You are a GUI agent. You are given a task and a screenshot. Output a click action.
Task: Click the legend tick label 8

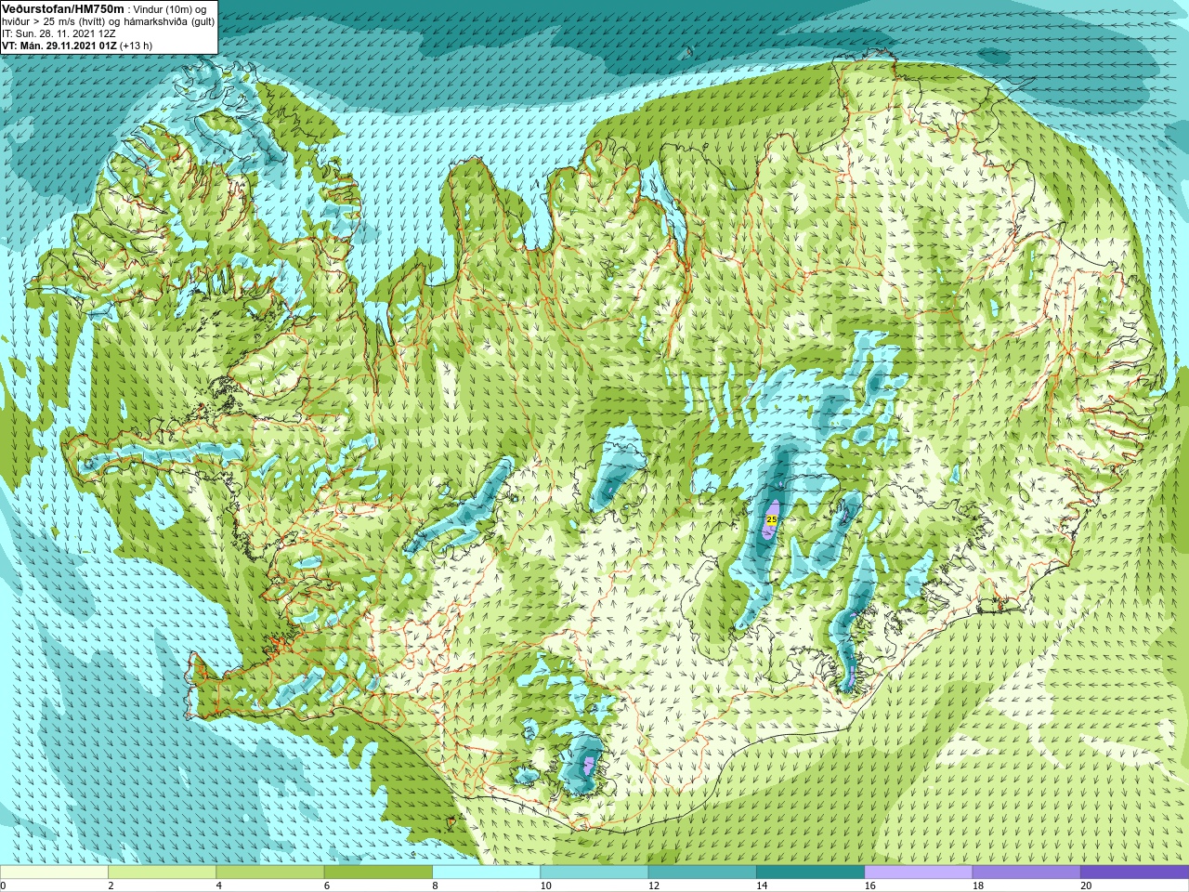pos(435,885)
